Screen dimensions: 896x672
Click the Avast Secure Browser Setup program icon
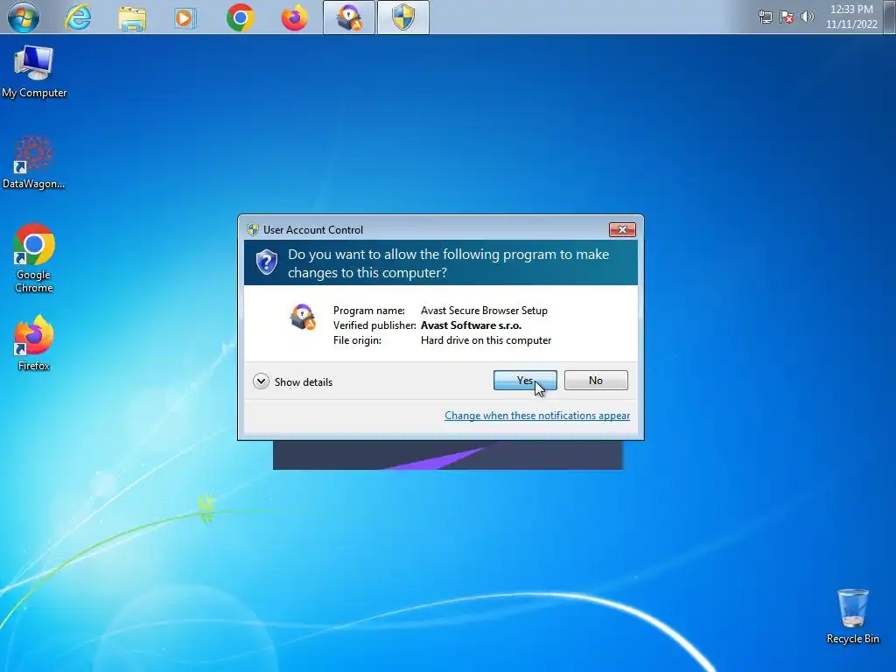pos(303,317)
